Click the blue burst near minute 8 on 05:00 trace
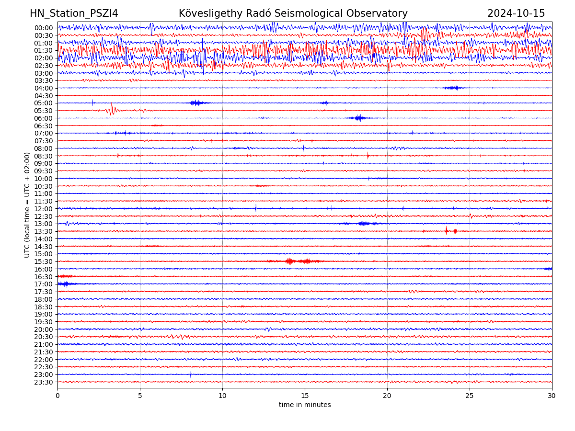Viewport: 575px width, 431px height. pyautogui.click(x=196, y=103)
